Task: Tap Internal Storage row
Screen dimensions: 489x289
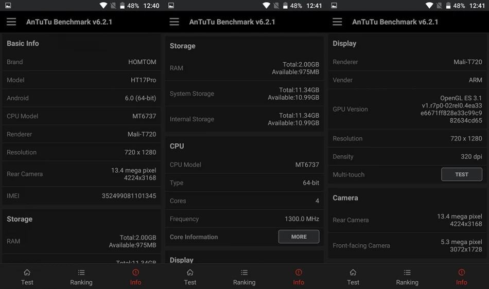Action: (244, 119)
